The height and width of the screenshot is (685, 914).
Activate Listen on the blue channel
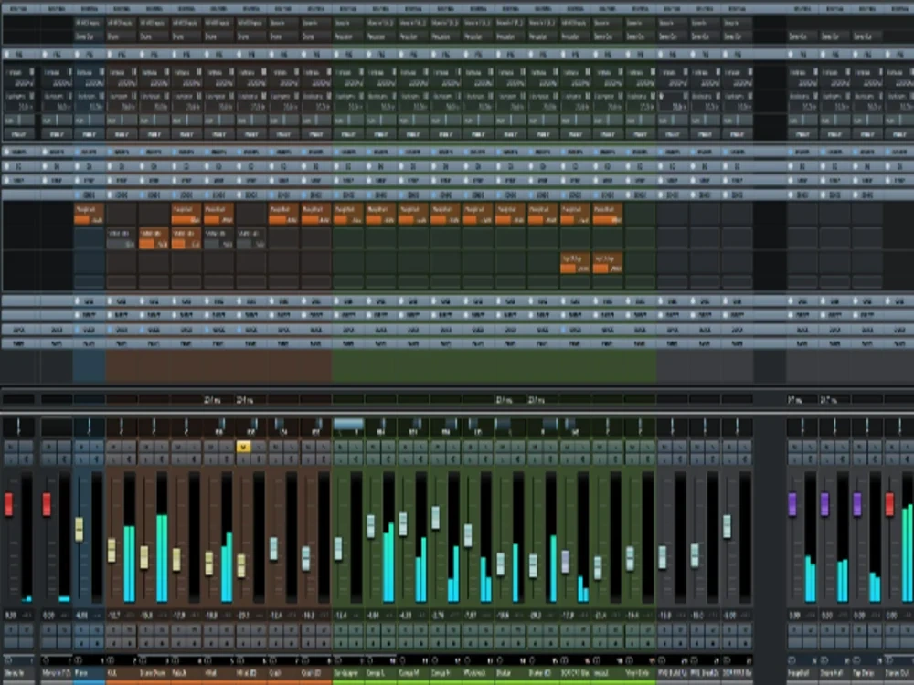(x=81, y=459)
